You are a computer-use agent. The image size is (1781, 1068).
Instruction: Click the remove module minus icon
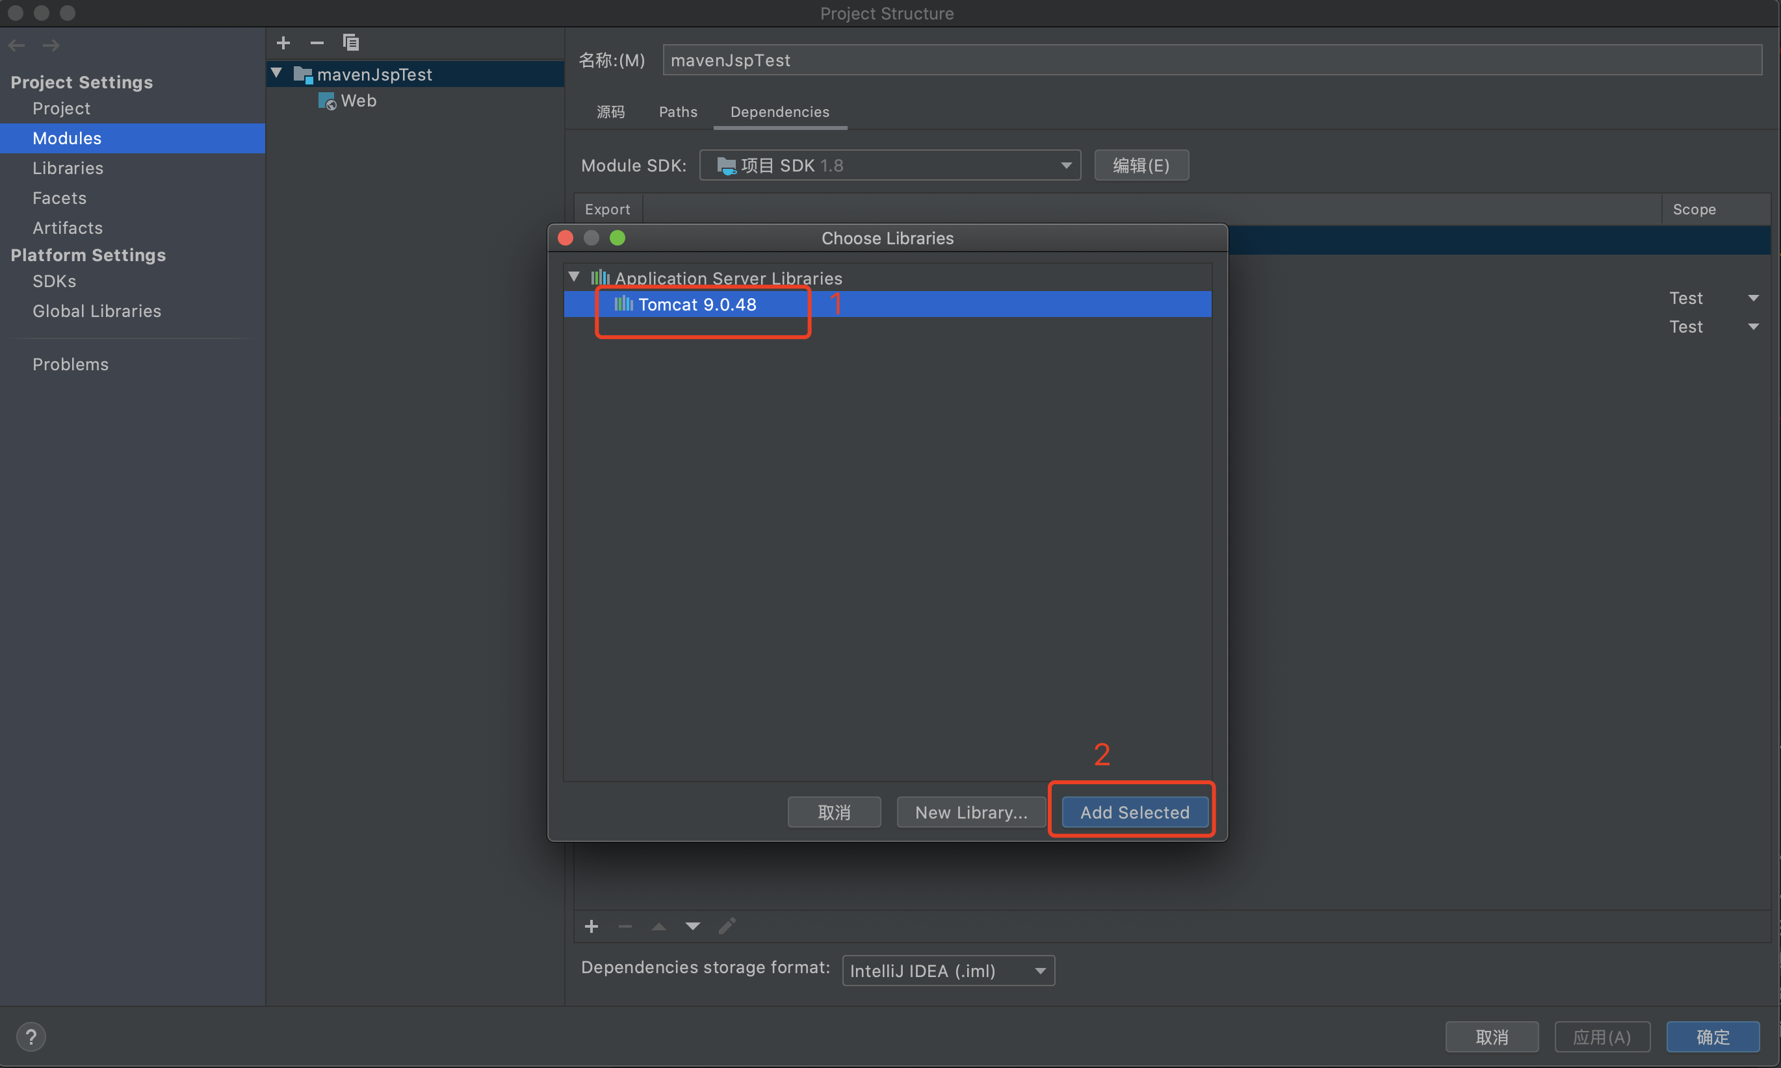[x=317, y=43]
